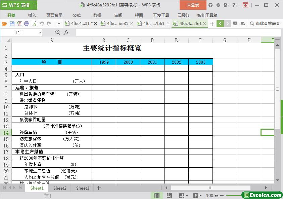Click the cell labeled 酒店入住率
Screen dimensions: 283x199
coord(52,145)
